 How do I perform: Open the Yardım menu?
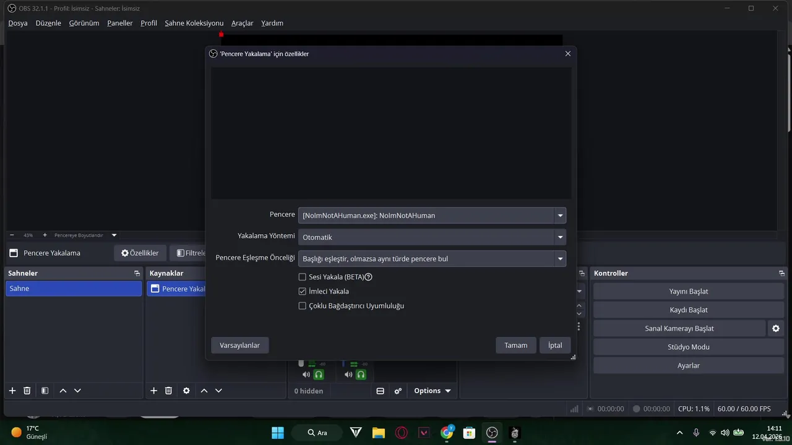(272, 23)
